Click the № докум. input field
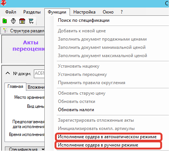Screen dimensions: 170x151 39,74
